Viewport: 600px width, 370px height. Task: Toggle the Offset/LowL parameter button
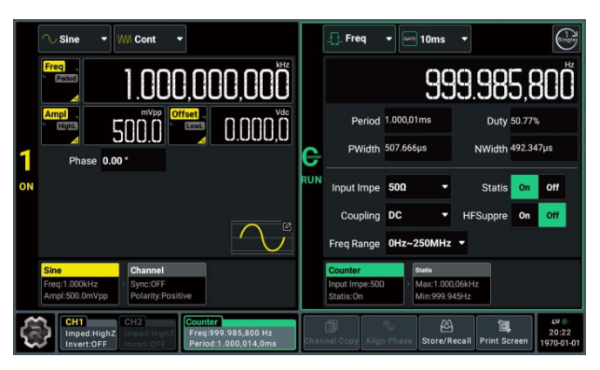pyautogui.click(x=188, y=126)
